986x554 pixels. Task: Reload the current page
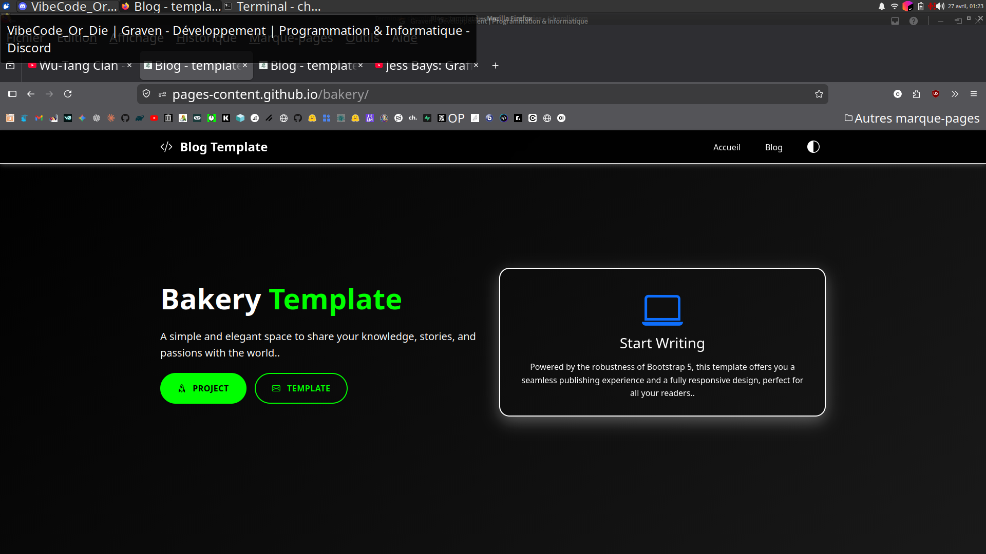click(x=68, y=94)
